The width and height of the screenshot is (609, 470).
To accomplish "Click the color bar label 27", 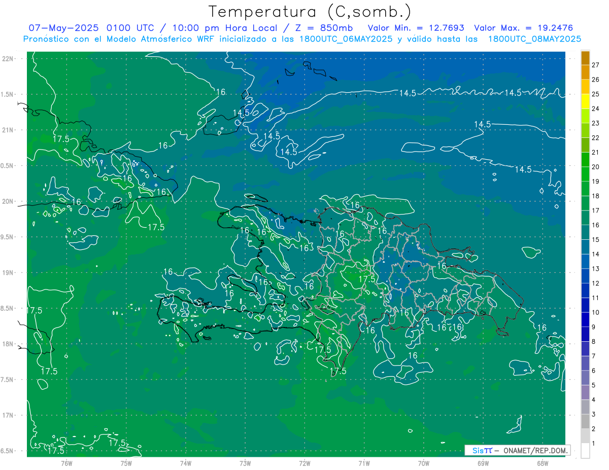I will point(595,65).
